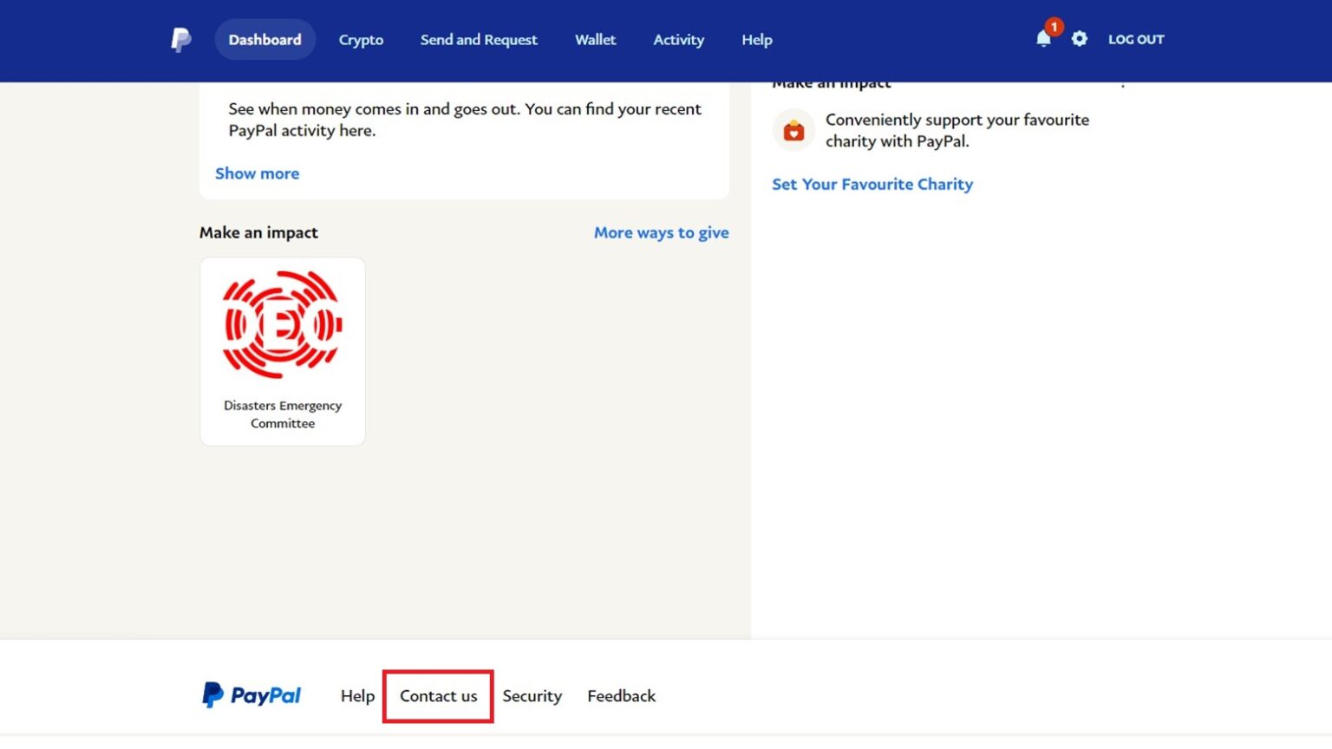Click the PayPal logo in the footer

(251, 695)
